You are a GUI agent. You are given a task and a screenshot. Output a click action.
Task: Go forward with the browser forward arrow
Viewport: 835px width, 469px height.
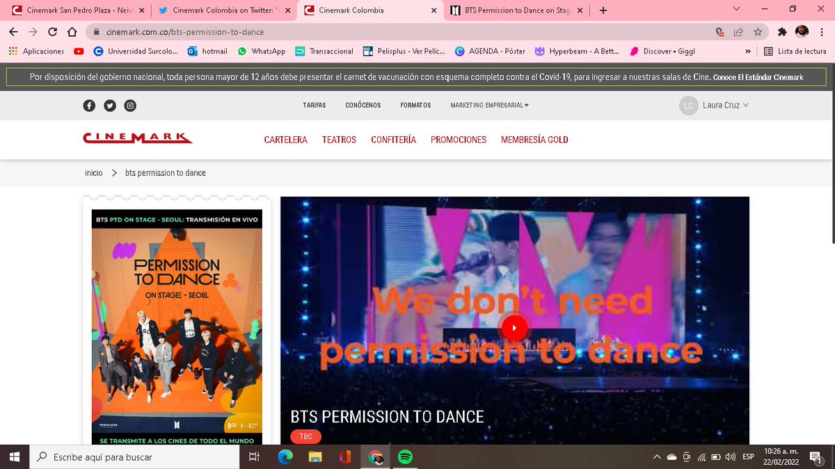click(33, 32)
